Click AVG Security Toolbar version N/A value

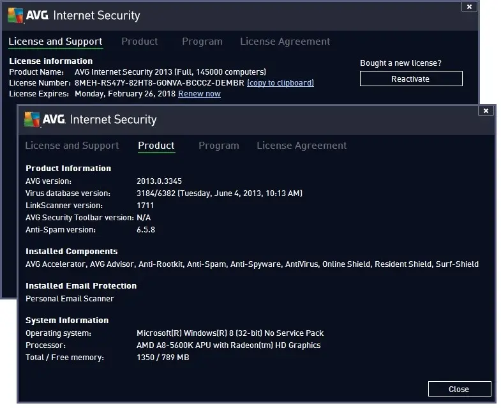(x=144, y=218)
